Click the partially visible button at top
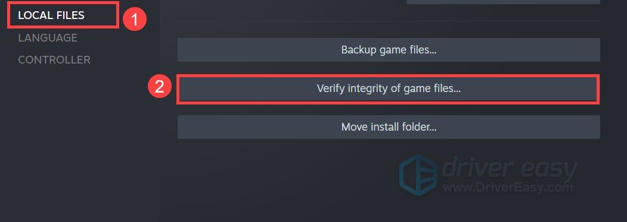 tap(503, 2)
